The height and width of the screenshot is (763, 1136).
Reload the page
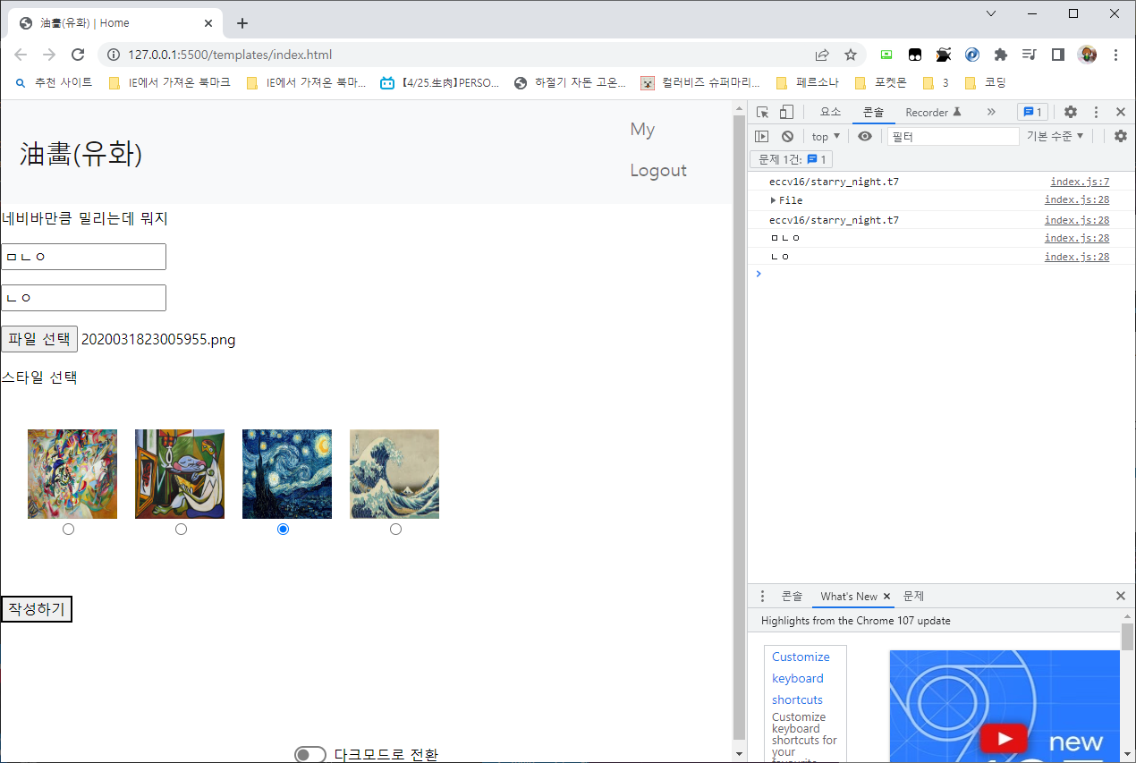(78, 55)
